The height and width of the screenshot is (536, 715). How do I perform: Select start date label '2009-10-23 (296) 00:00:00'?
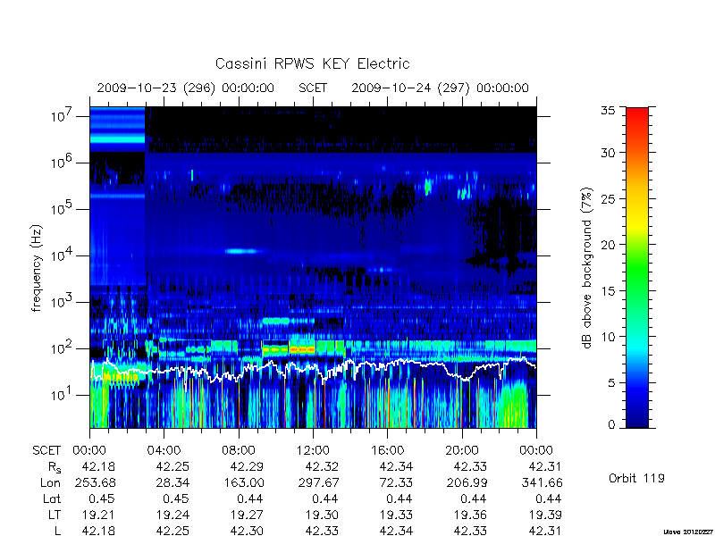[x=186, y=88]
